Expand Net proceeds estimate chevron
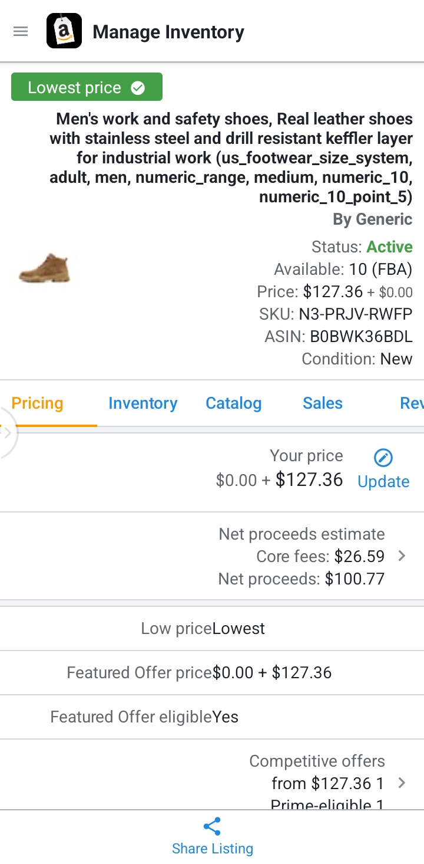The height and width of the screenshot is (864, 424). pyautogui.click(x=402, y=556)
